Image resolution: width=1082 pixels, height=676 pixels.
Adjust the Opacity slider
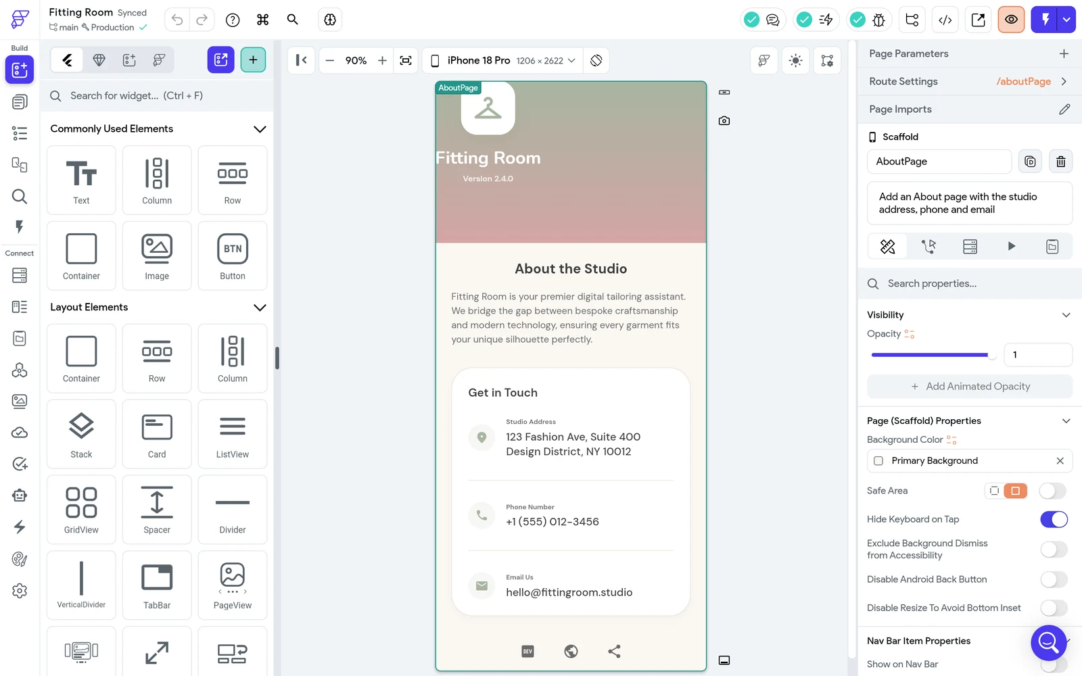(x=933, y=355)
